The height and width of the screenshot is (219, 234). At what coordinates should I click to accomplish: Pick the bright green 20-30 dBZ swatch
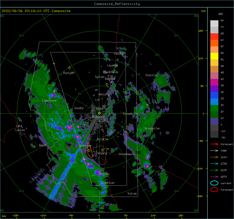coord(214,108)
